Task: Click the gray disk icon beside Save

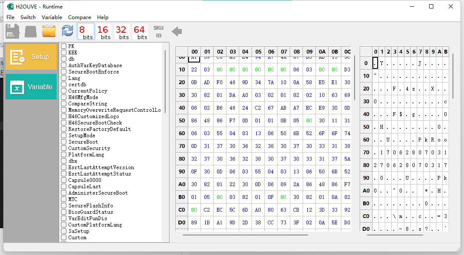Action: tap(31, 31)
